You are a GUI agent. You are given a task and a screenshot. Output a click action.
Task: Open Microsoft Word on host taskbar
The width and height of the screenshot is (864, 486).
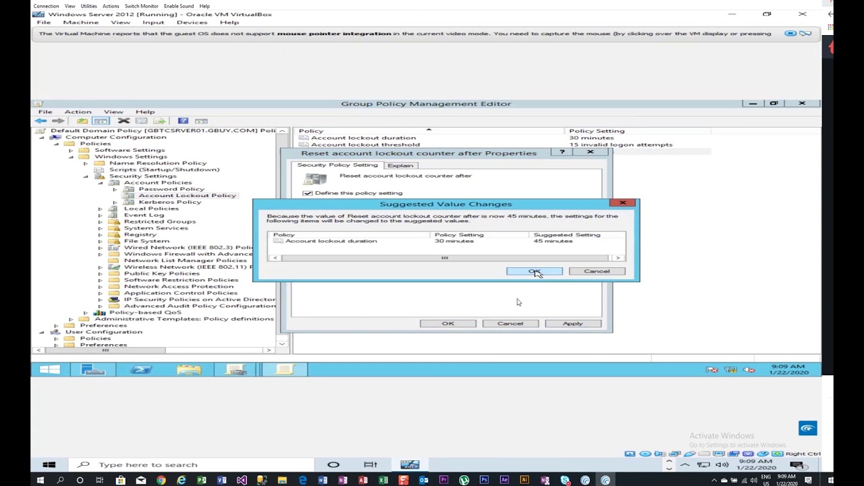coord(323,481)
